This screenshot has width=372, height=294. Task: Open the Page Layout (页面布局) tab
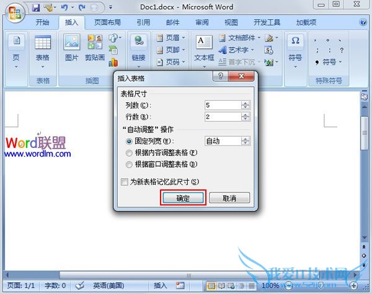(x=107, y=22)
